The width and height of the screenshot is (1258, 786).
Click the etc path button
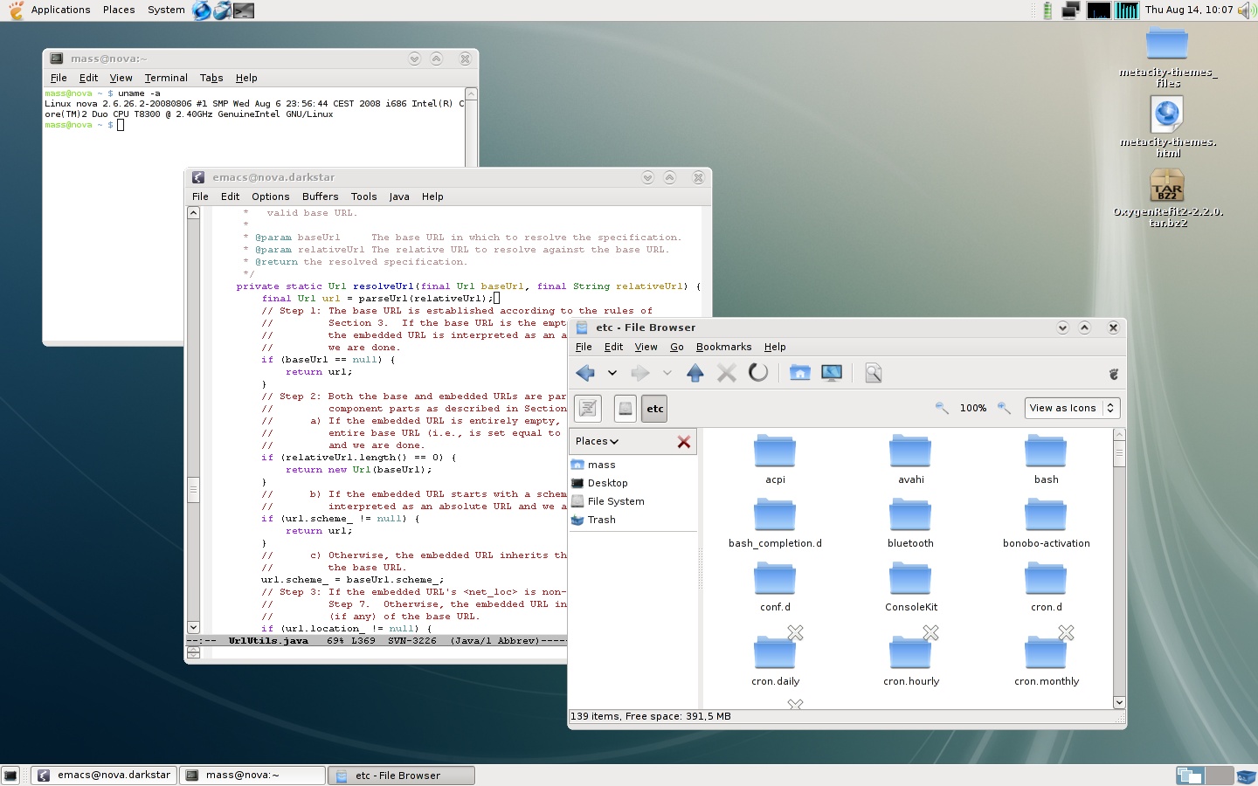655,408
